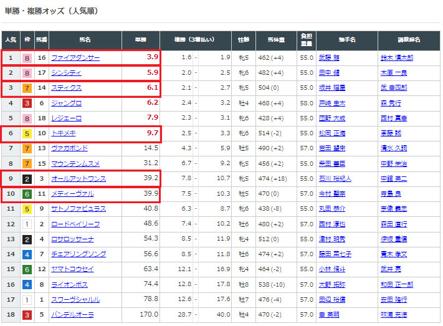443x326 pixels.
Task: Click yellow frame 5 badge beside トキメキ
Action: pos(27,133)
